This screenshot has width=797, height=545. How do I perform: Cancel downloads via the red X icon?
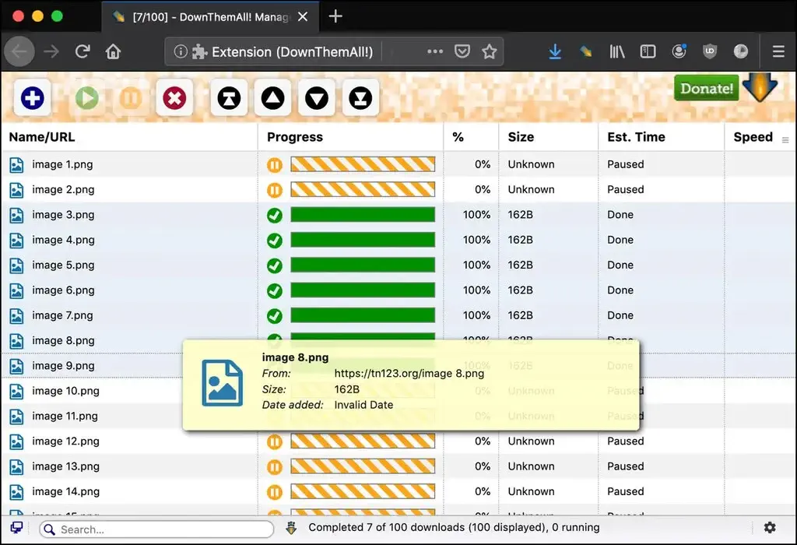[174, 97]
